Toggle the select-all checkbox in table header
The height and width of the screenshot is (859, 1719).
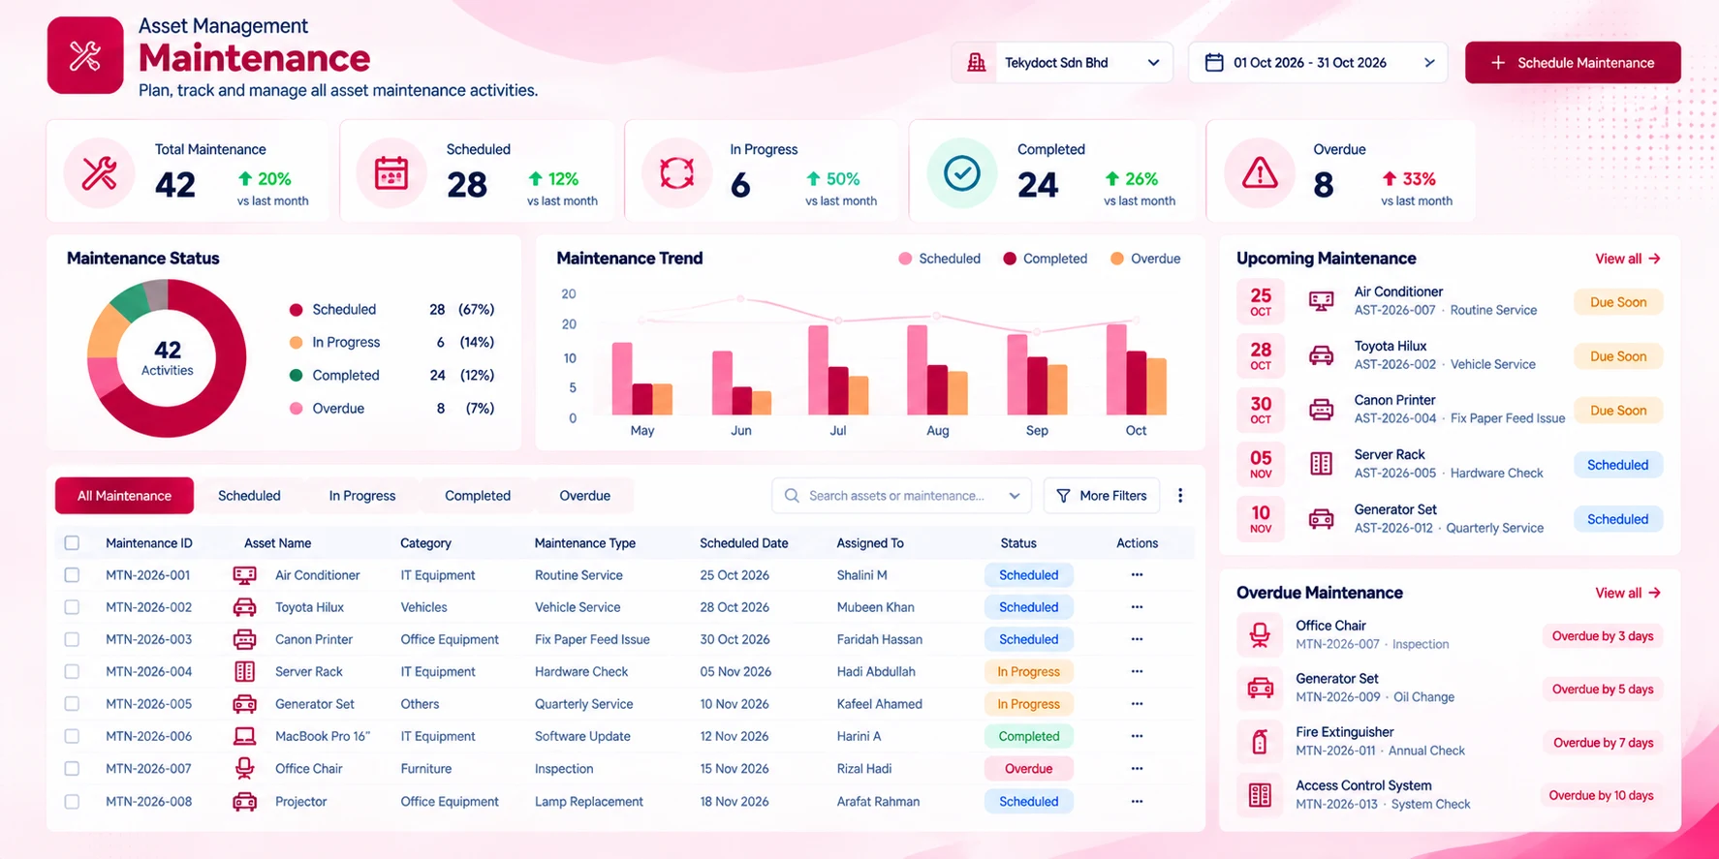pyautogui.click(x=72, y=543)
